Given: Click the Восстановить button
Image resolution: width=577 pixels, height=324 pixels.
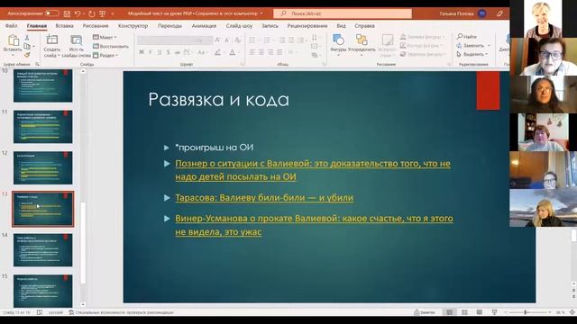Looking at the screenshot, I should pos(111,46).
